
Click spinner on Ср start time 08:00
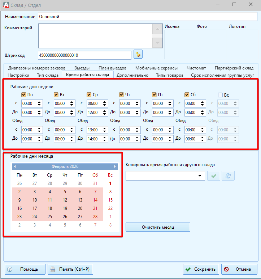104,103
